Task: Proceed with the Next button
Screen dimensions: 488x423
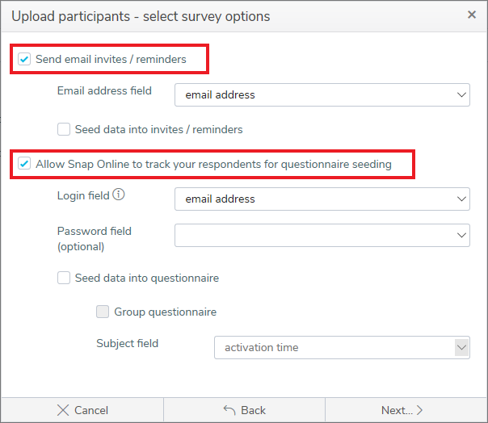Action: click(x=406, y=410)
